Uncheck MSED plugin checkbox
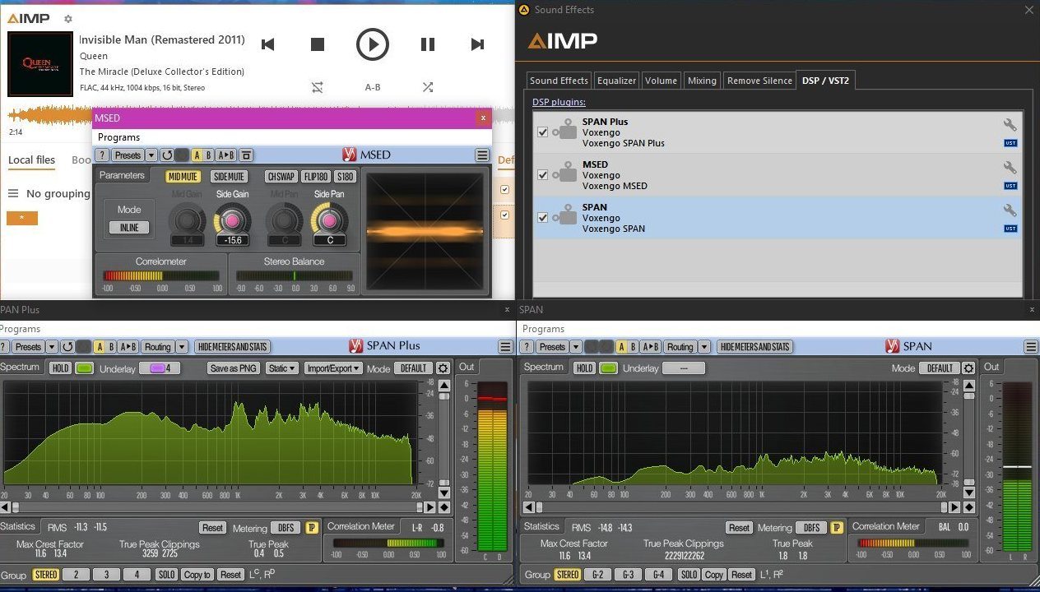The width and height of the screenshot is (1040, 592). tap(542, 175)
